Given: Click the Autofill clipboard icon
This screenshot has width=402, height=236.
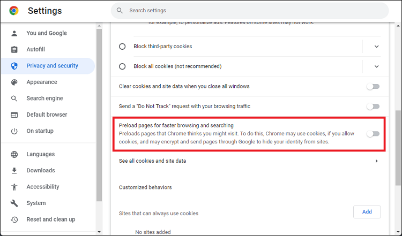Looking at the screenshot, I should [x=14, y=50].
